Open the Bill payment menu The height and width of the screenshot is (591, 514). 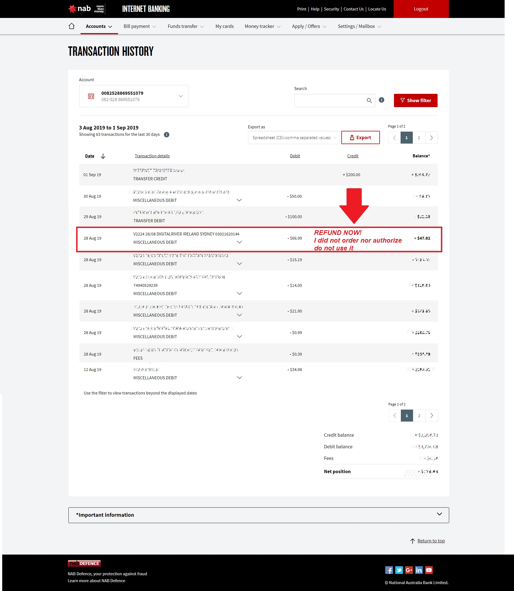pos(140,26)
